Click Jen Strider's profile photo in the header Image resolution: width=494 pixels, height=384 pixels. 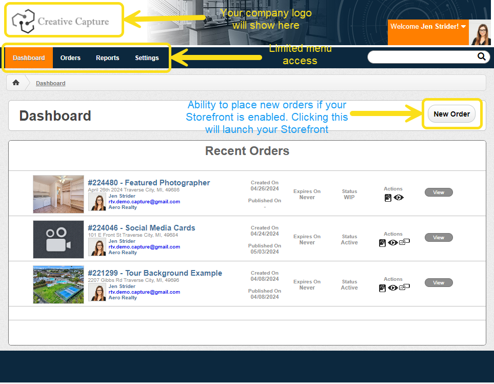(x=480, y=32)
